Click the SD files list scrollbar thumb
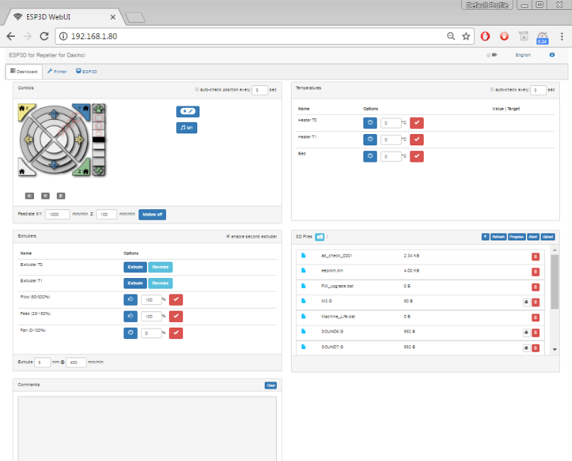Screen dimensions: 572x461 (x=554, y=282)
